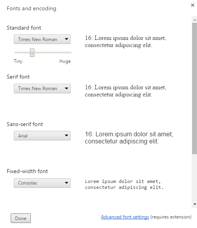
Task: Click the Serif font dropdown arrow
Action: 66,88
